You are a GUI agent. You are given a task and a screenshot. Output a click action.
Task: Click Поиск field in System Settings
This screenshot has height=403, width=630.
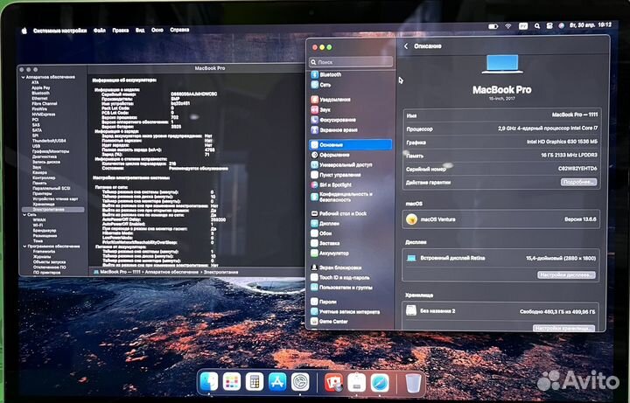[351, 62]
